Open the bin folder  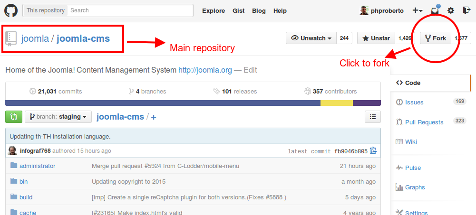click(24, 182)
